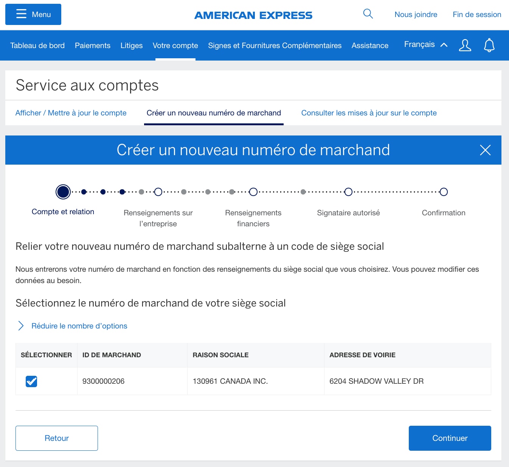This screenshot has height=467, width=509.
Task: Select the 130961 CANADA INC. table row
Action: coord(230,381)
